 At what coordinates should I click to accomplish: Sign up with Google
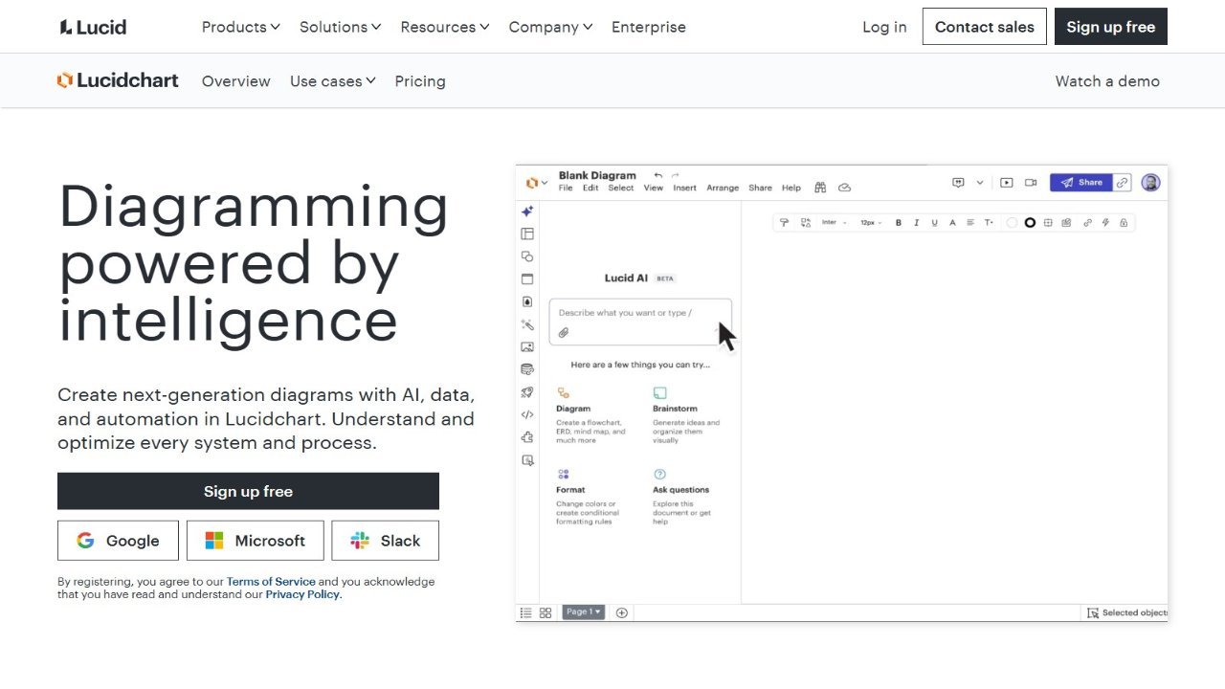[x=118, y=541]
